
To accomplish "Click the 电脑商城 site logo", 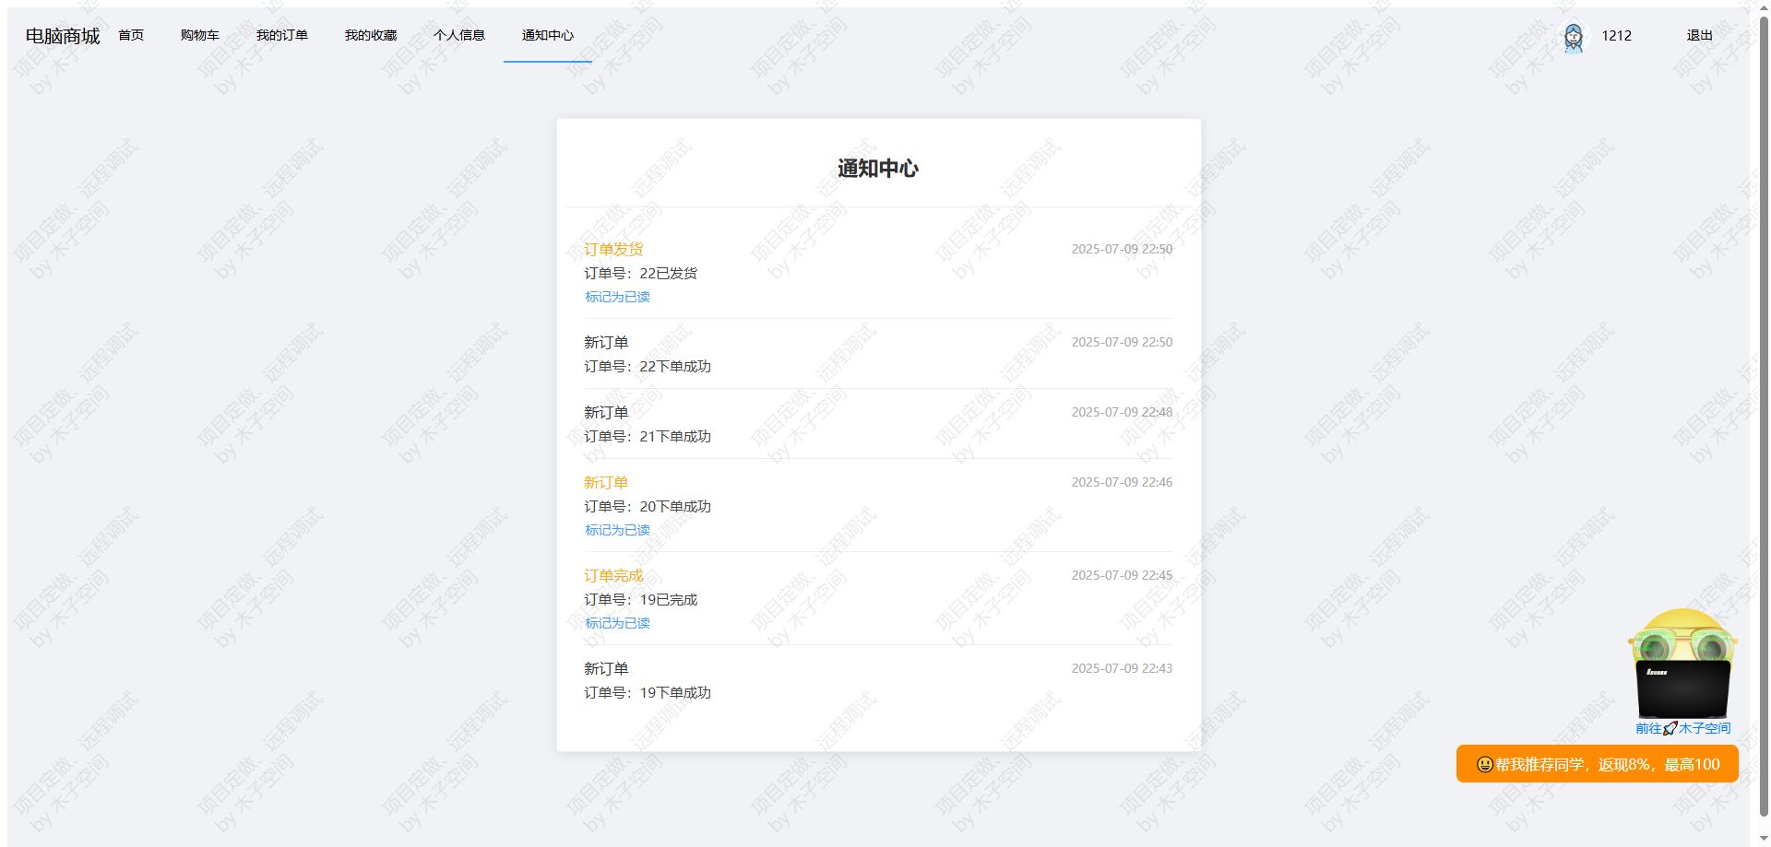I will pos(63,36).
